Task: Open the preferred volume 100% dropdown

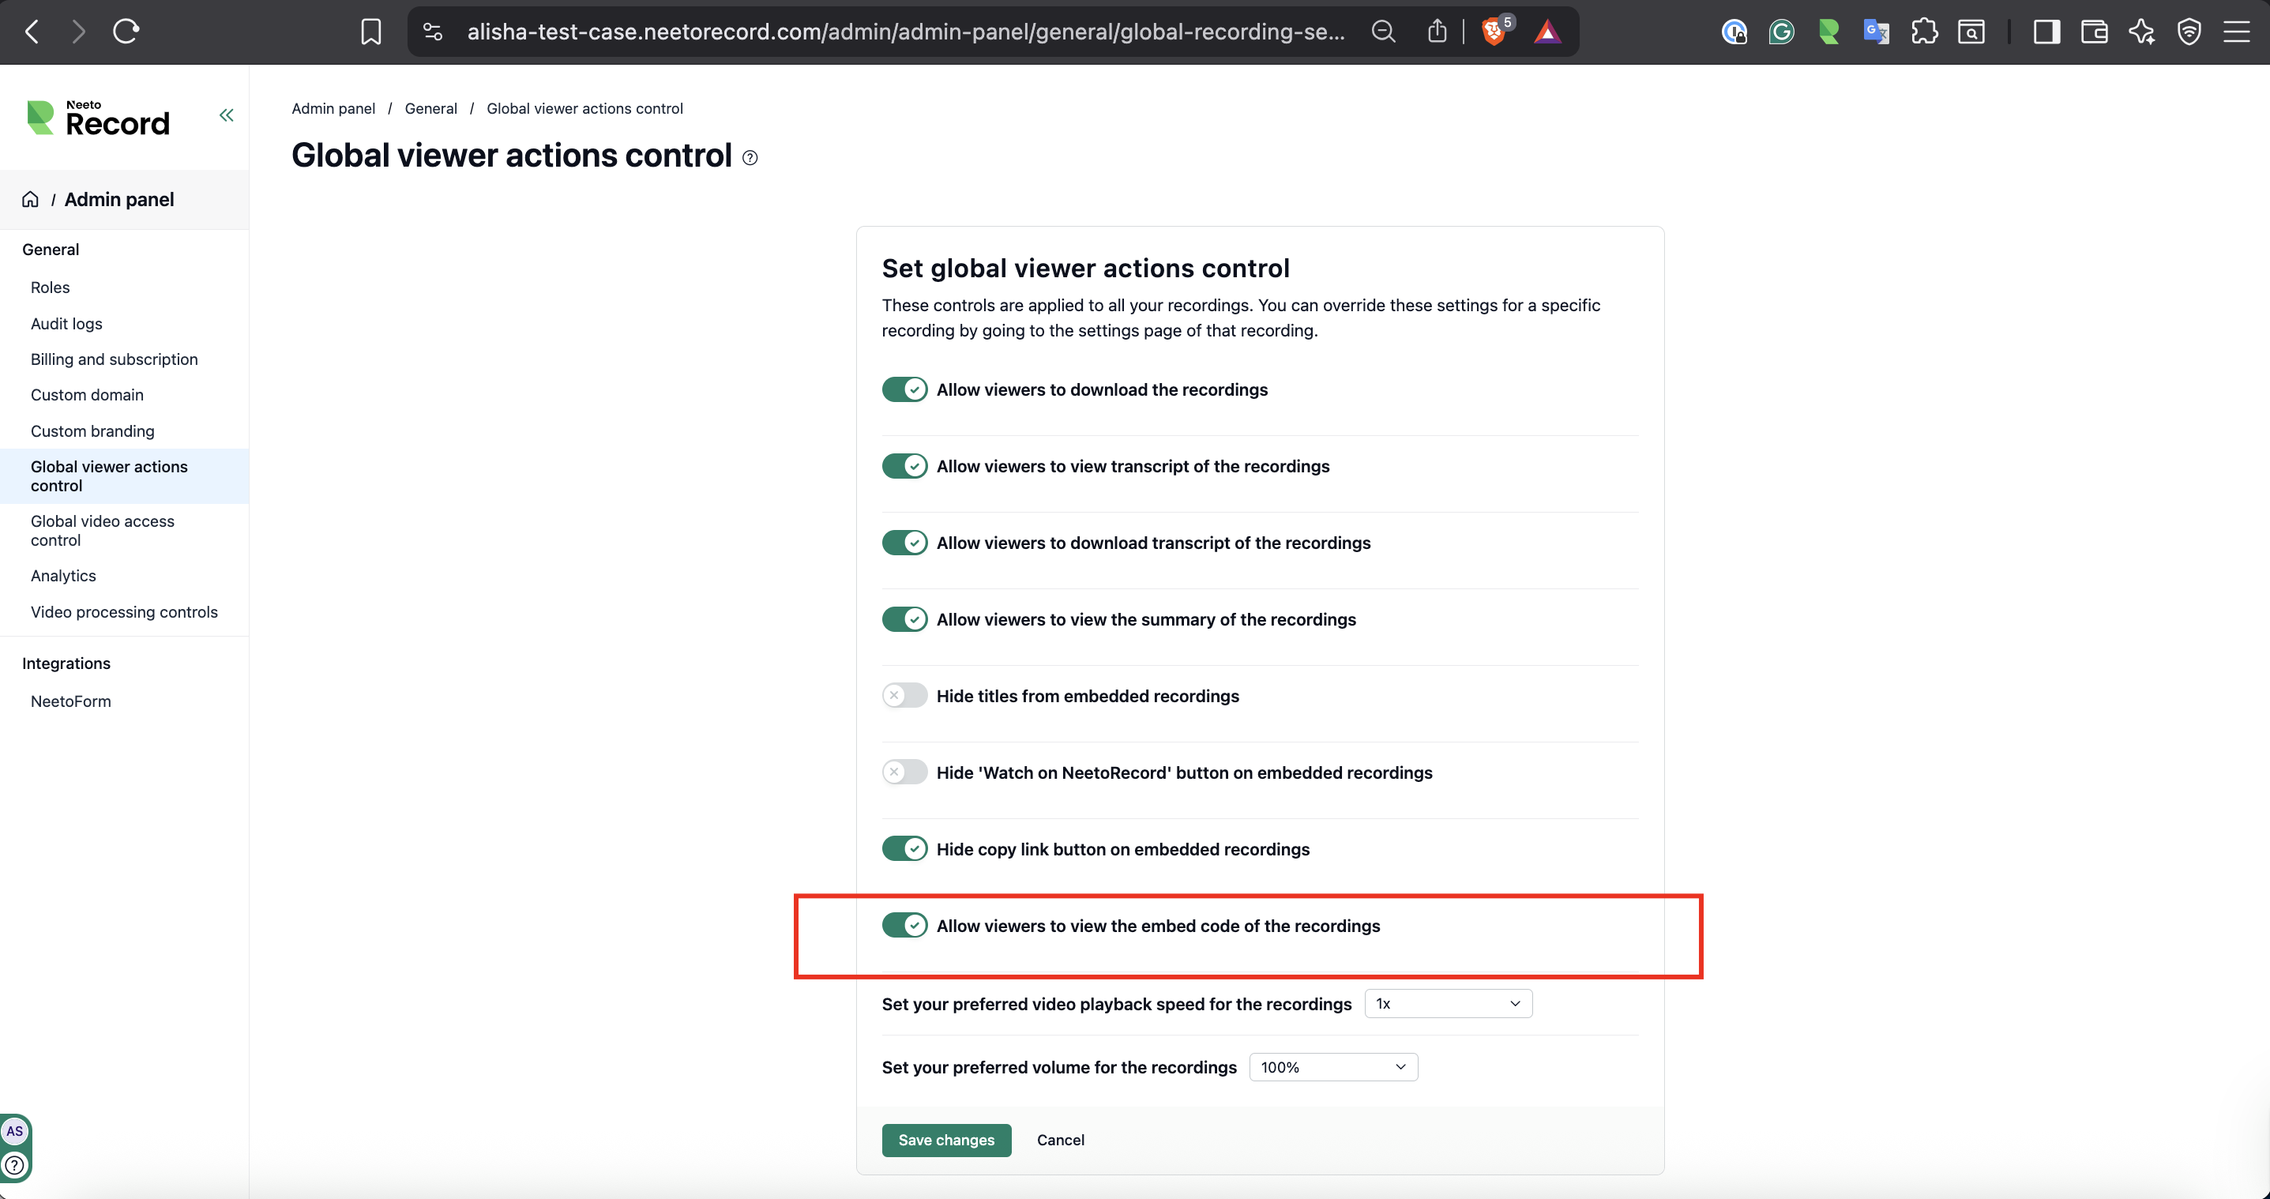Action: coord(1332,1067)
